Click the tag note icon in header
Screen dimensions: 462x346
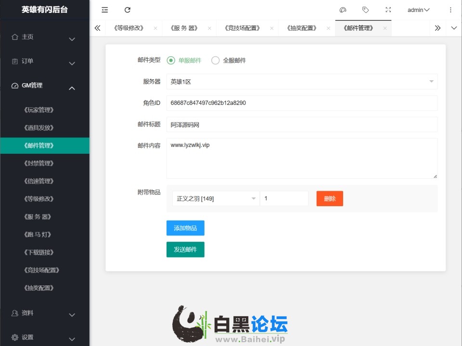[365, 10]
